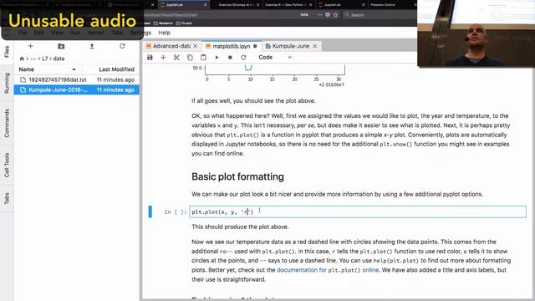Click the presenter webcam video thumbnail

476,33
